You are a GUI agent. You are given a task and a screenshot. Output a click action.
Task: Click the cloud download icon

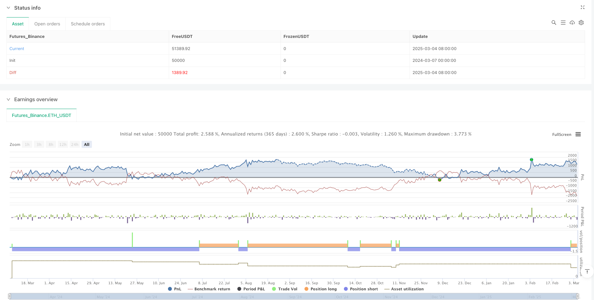tap(572, 23)
